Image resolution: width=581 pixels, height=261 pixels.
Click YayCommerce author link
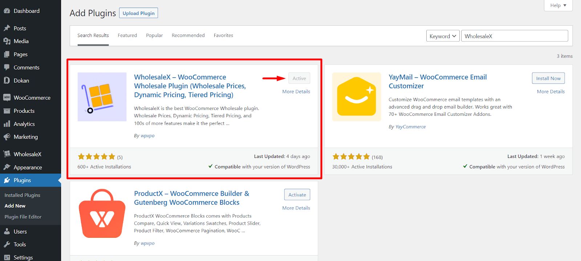coord(410,127)
